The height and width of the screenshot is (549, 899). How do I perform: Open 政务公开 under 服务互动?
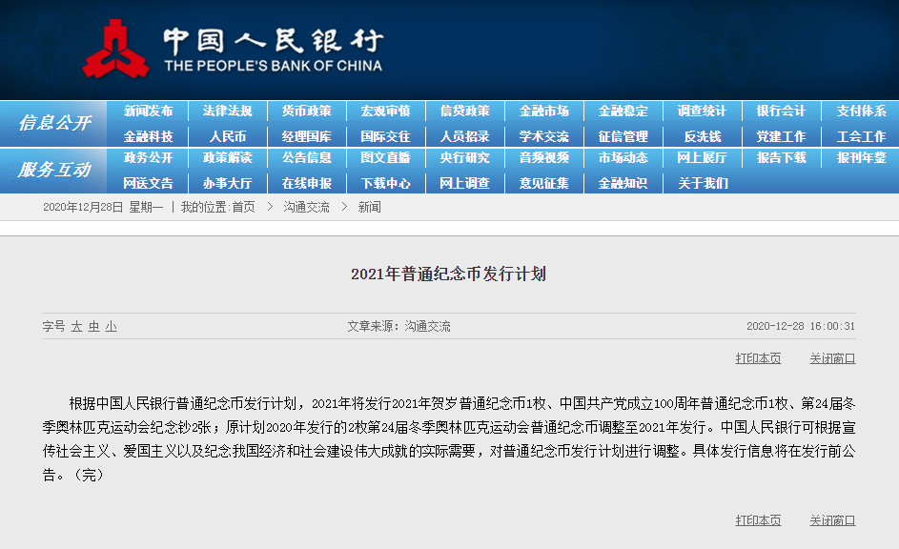point(148,157)
